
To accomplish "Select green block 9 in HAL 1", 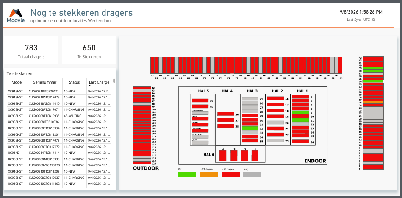I will click(300, 112).
